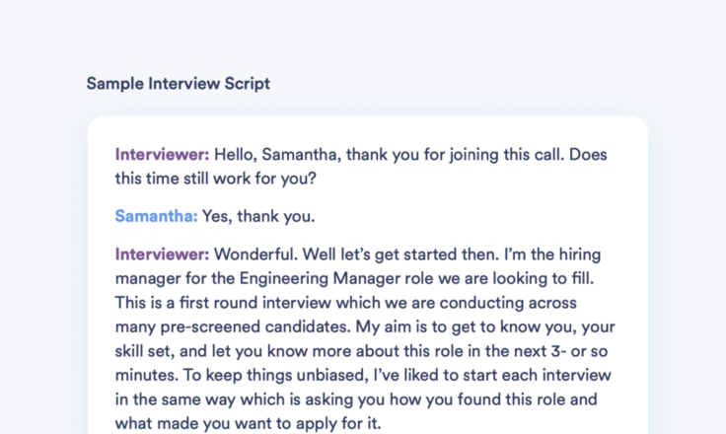Image resolution: width=726 pixels, height=434 pixels.
Task: Click the second purple 'Interviewer:' label
Action: [163, 254]
